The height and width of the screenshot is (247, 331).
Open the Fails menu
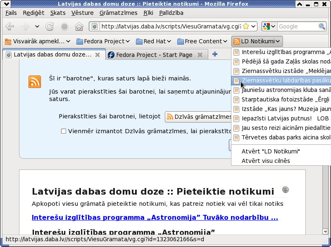click(x=11, y=13)
